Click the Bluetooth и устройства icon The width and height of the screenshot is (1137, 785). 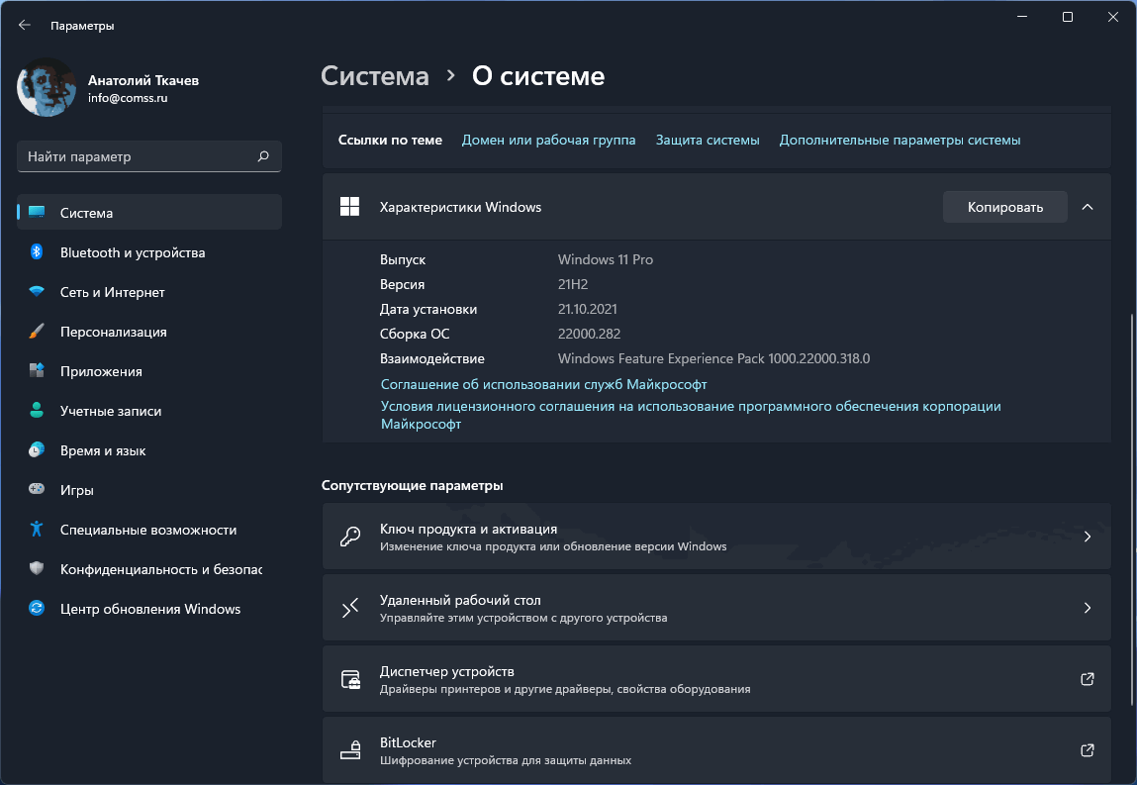37,252
